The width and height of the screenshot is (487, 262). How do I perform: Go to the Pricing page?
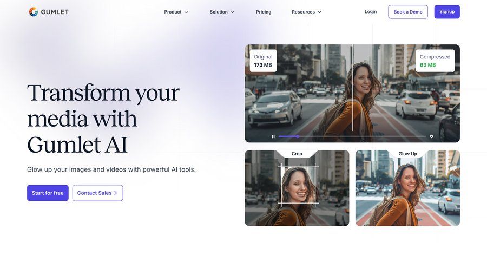pos(264,12)
